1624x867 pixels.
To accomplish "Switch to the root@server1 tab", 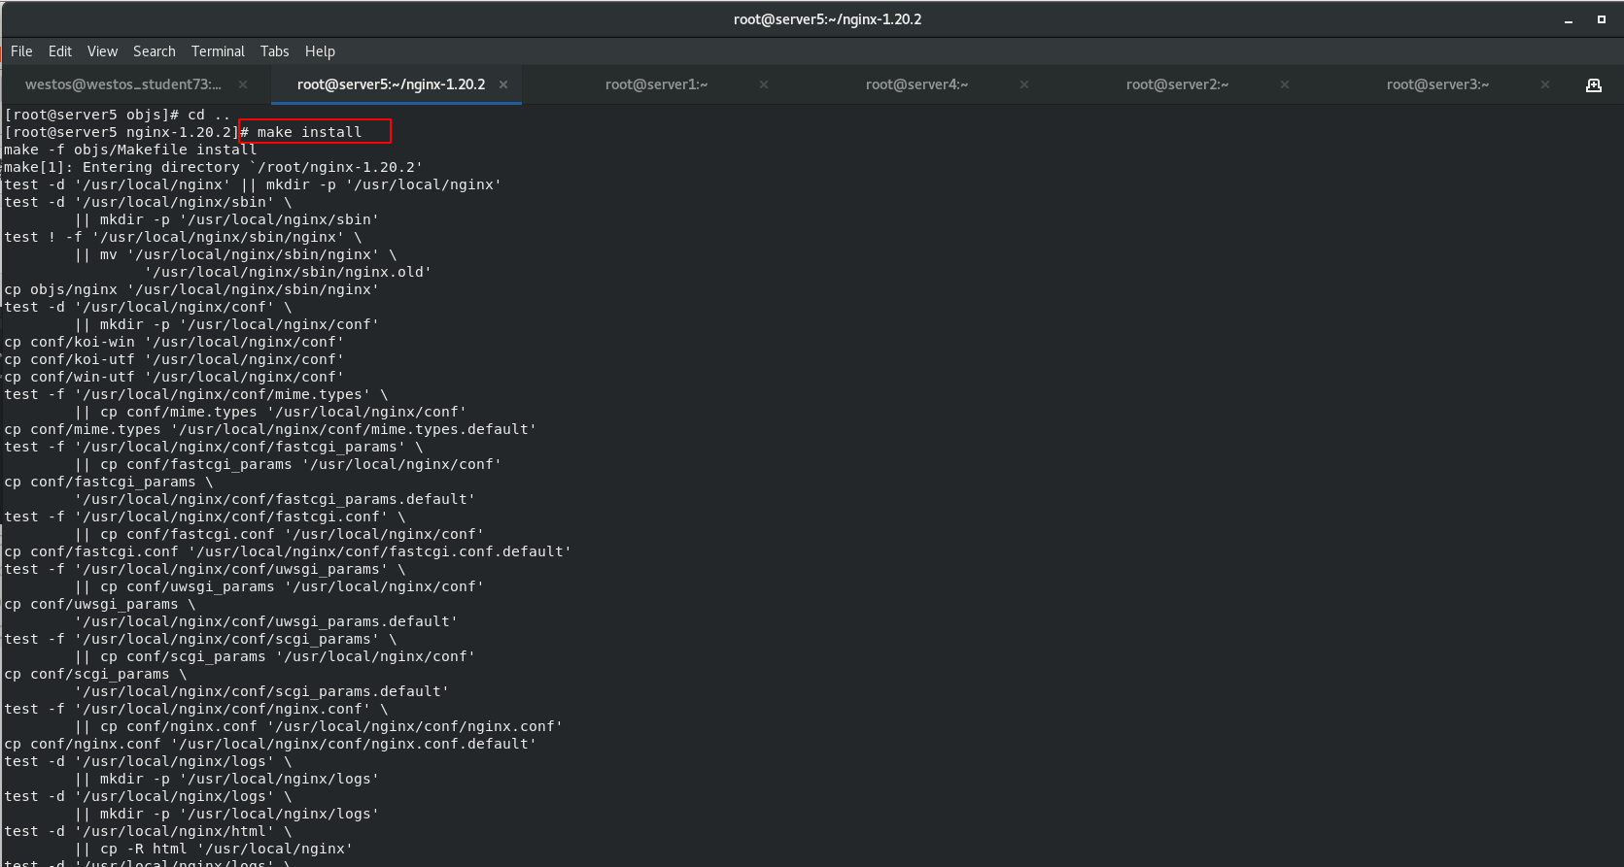I will click(x=656, y=84).
